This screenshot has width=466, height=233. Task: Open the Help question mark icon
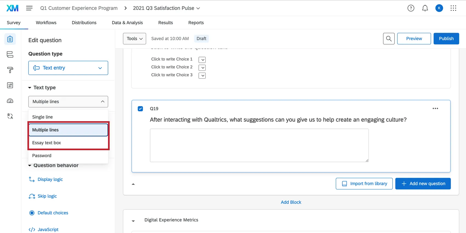(411, 8)
